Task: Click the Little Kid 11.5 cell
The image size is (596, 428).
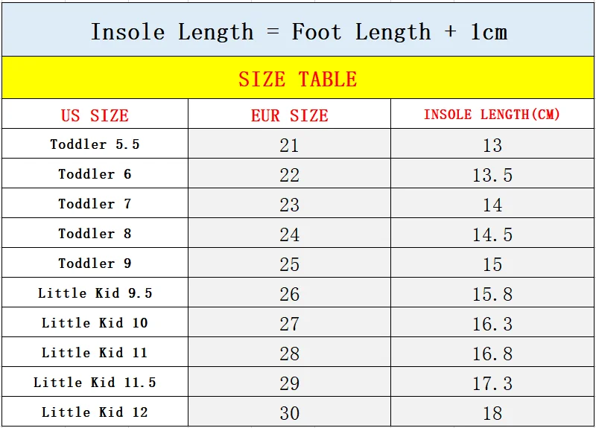Action: coord(95,383)
